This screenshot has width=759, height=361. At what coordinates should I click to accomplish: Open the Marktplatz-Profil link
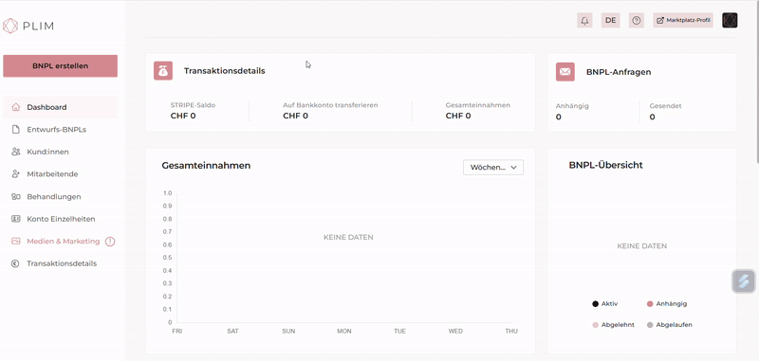tap(683, 20)
